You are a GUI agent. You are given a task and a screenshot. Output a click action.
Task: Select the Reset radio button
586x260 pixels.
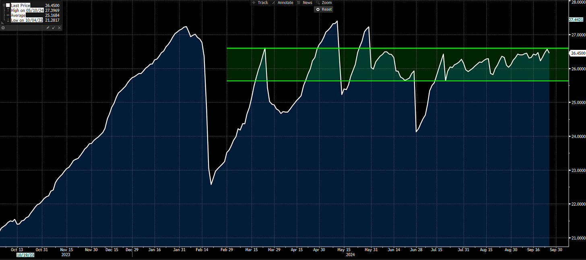point(318,9)
